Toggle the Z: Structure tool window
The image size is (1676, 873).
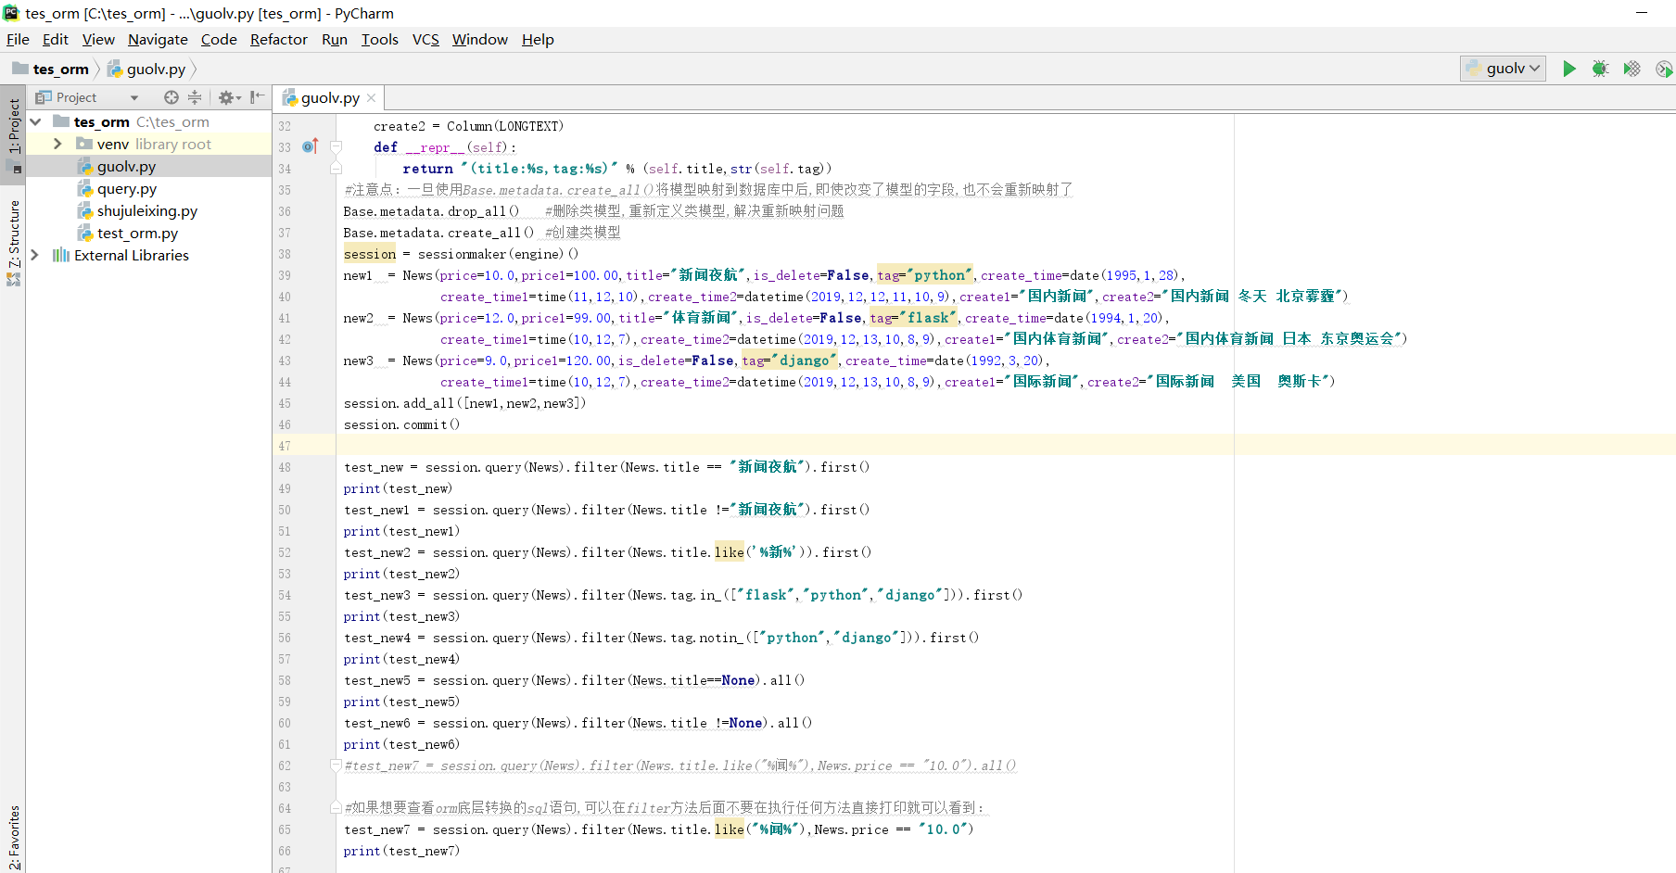(13, 234)
